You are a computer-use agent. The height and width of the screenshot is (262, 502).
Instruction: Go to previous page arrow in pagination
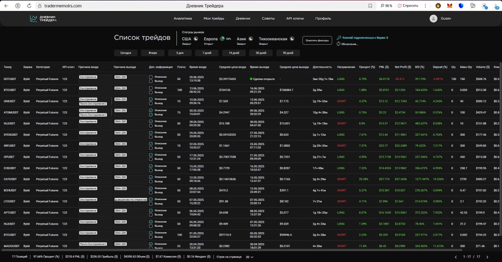(456, 257)
